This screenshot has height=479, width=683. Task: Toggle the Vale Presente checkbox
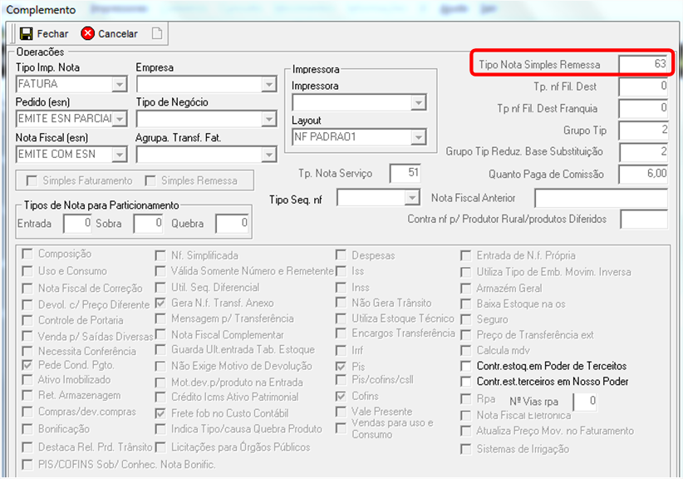click(x=341, y=412)
